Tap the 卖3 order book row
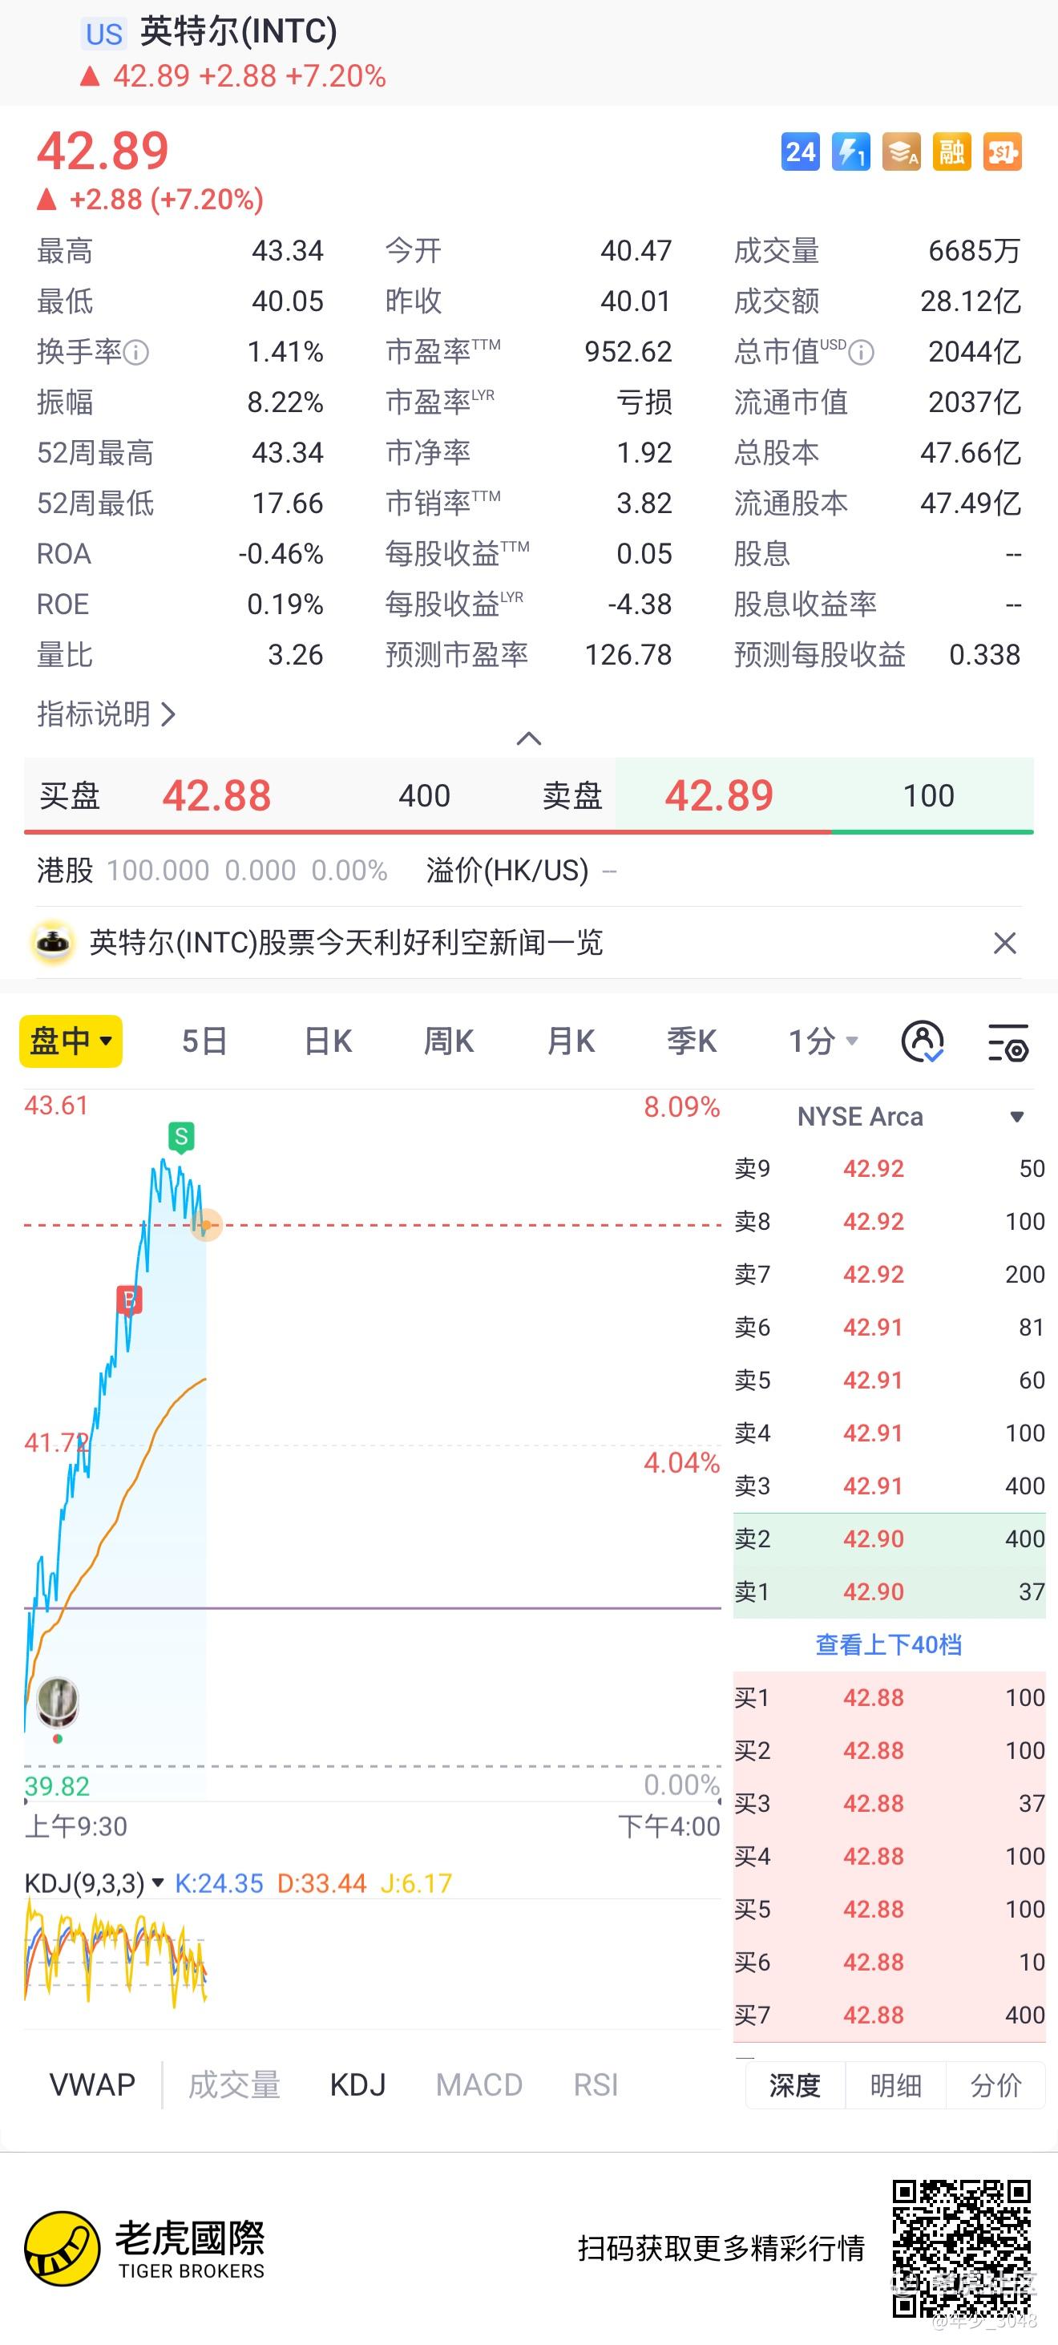This screenshot has width=1058, height=2345. point(890,1486)
